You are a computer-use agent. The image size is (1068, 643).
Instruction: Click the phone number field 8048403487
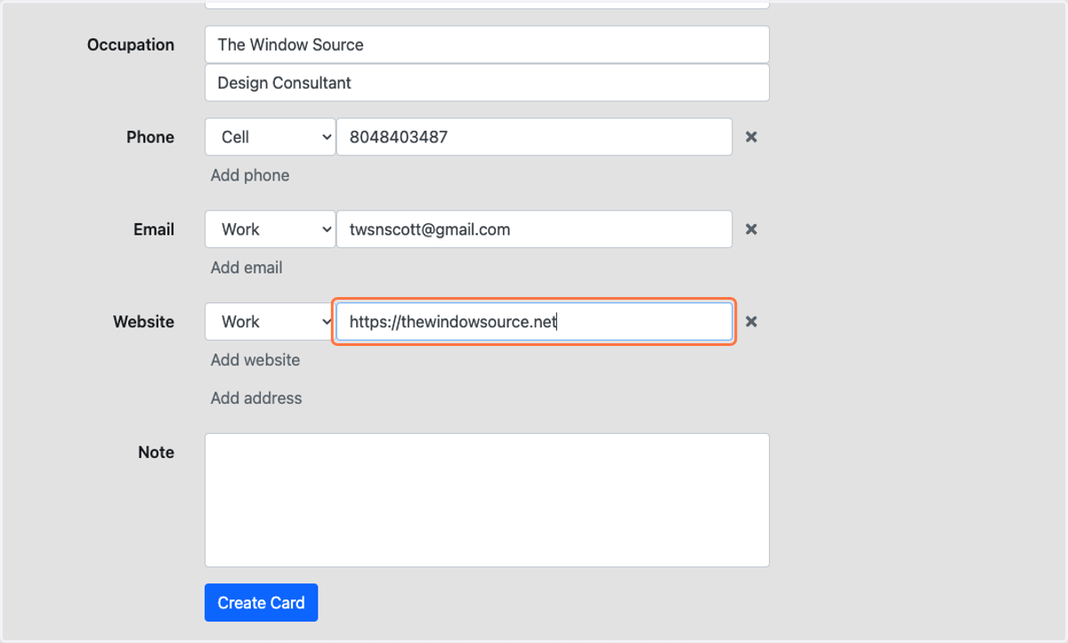[534, 137]
